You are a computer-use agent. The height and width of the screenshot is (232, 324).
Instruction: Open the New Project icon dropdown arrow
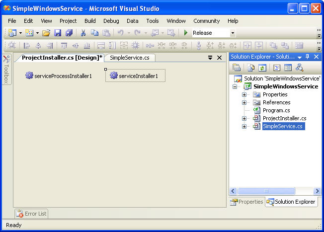pyautogui.click(x=20, y=33)
